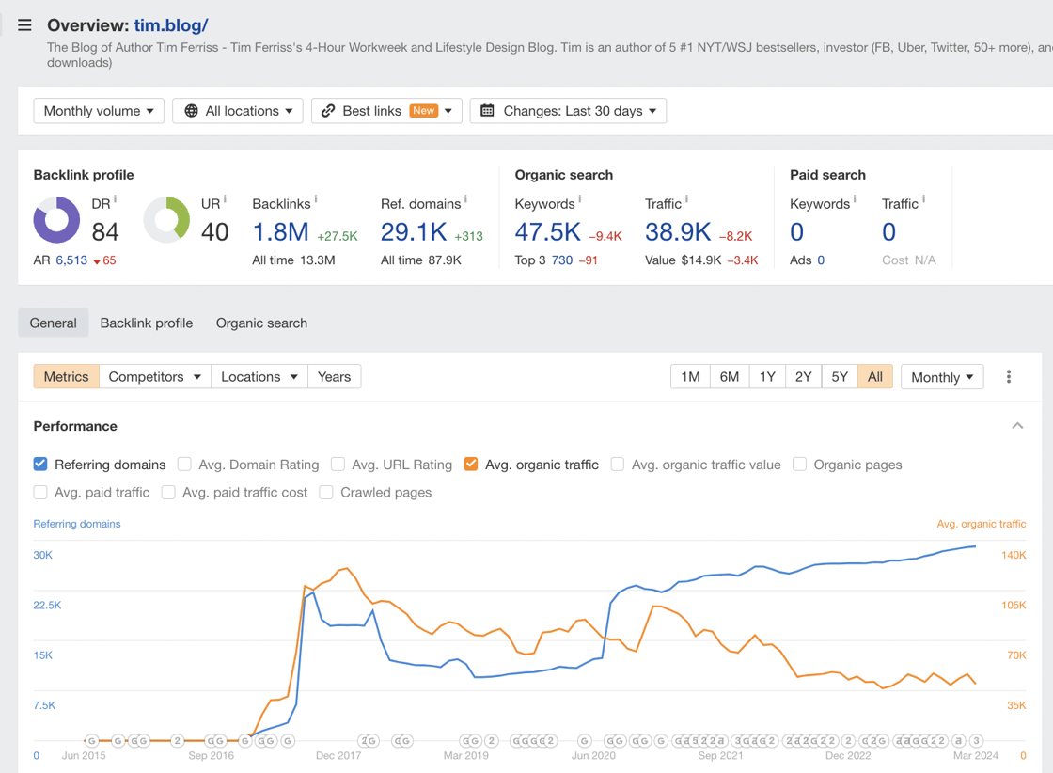Click the info icon beside Backlinks

tap(315, 199)
